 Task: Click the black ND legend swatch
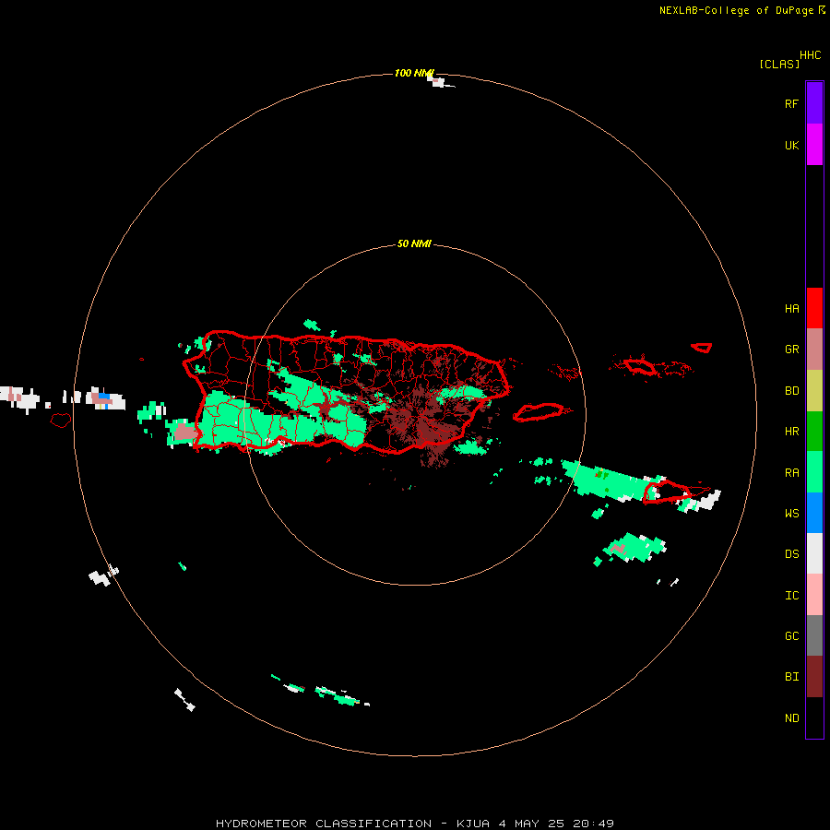click(x=814, y=717)
